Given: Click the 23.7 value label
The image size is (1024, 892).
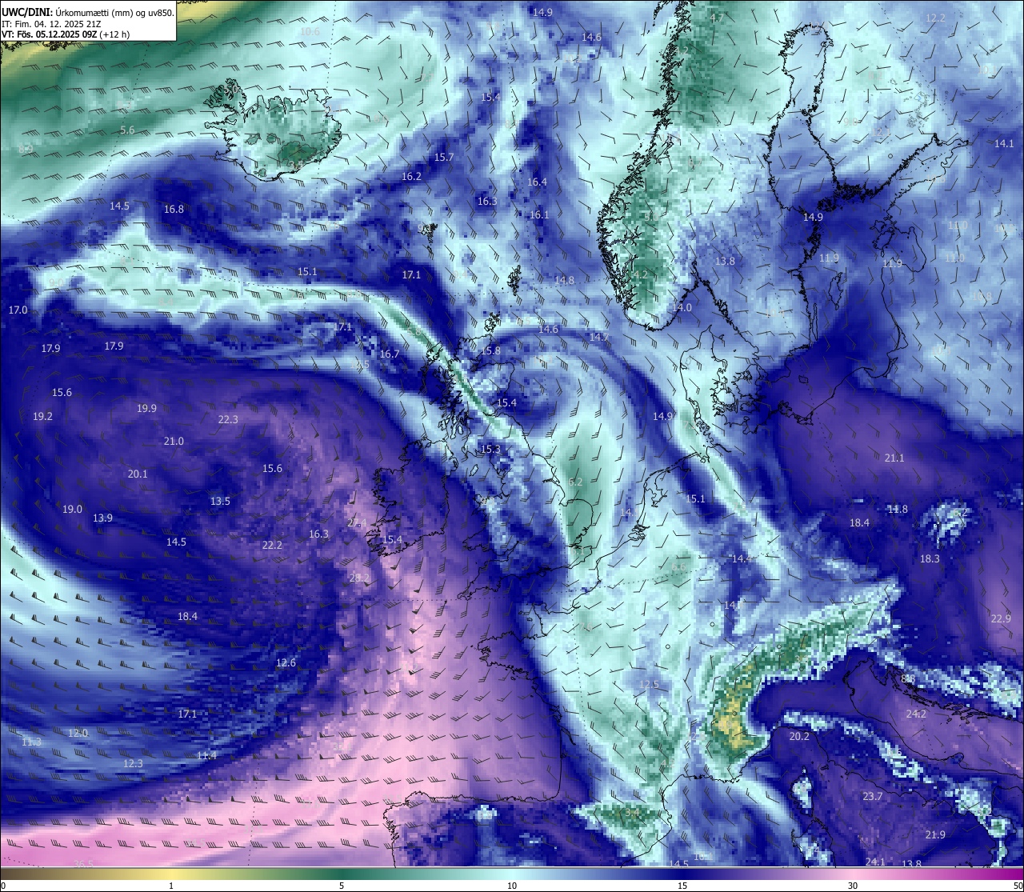Looking at the screenshot, I should (873, 796).
